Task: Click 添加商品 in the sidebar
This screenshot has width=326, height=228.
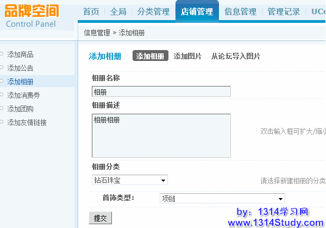Action: coord(20,54)
